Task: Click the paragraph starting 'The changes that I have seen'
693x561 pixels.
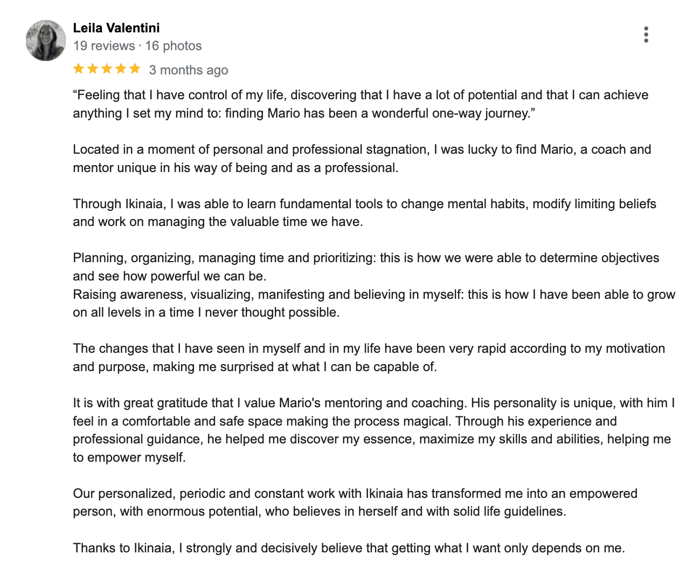Action: click(369, 358)
